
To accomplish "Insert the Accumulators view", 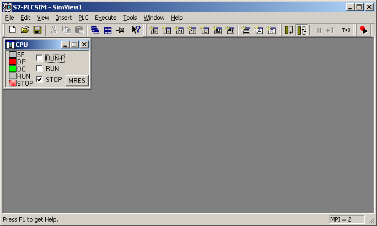I will [x=259, y=30].
